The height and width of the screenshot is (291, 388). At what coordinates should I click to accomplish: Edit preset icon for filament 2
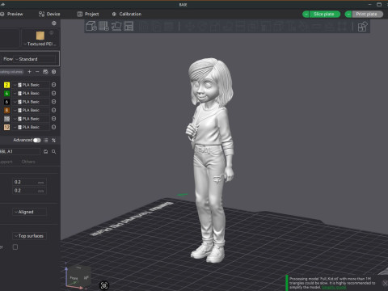(53, 85)
